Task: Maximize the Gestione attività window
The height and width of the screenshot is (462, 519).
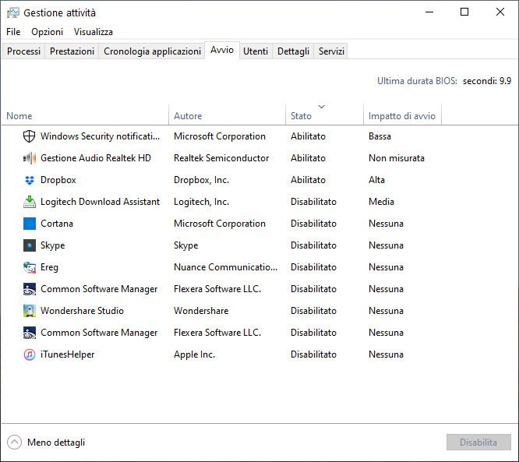Action: tap(464, 12)
